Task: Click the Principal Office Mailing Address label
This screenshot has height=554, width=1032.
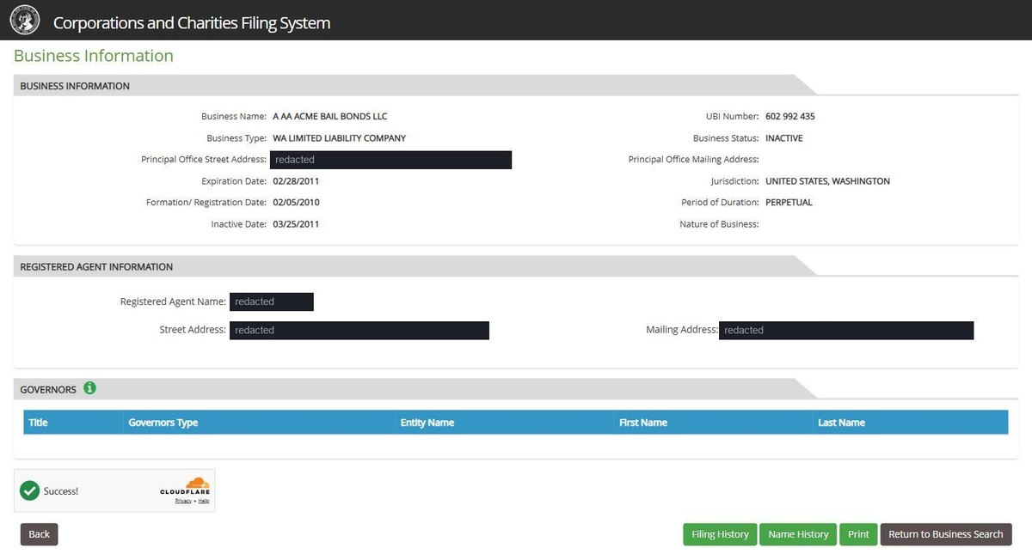Action: [x=694, y=160]
